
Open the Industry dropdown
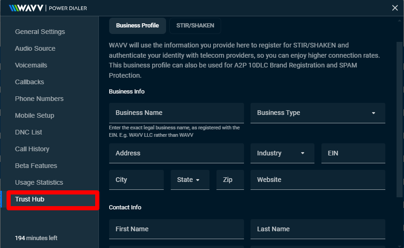282,153
